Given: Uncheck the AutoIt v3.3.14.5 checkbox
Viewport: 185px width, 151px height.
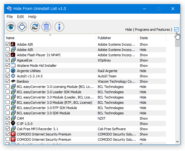Looking at the screenshot, I should click(x=8, y=76).
